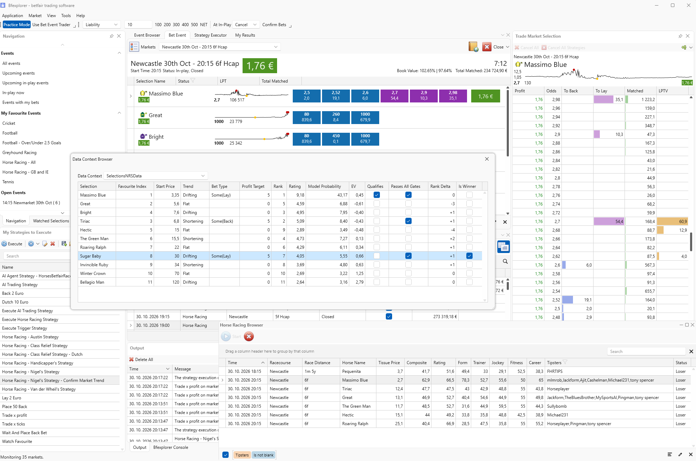Click the blue grid view icon above magnifier
Screen dimensions: 696x461
click(504, 247)
